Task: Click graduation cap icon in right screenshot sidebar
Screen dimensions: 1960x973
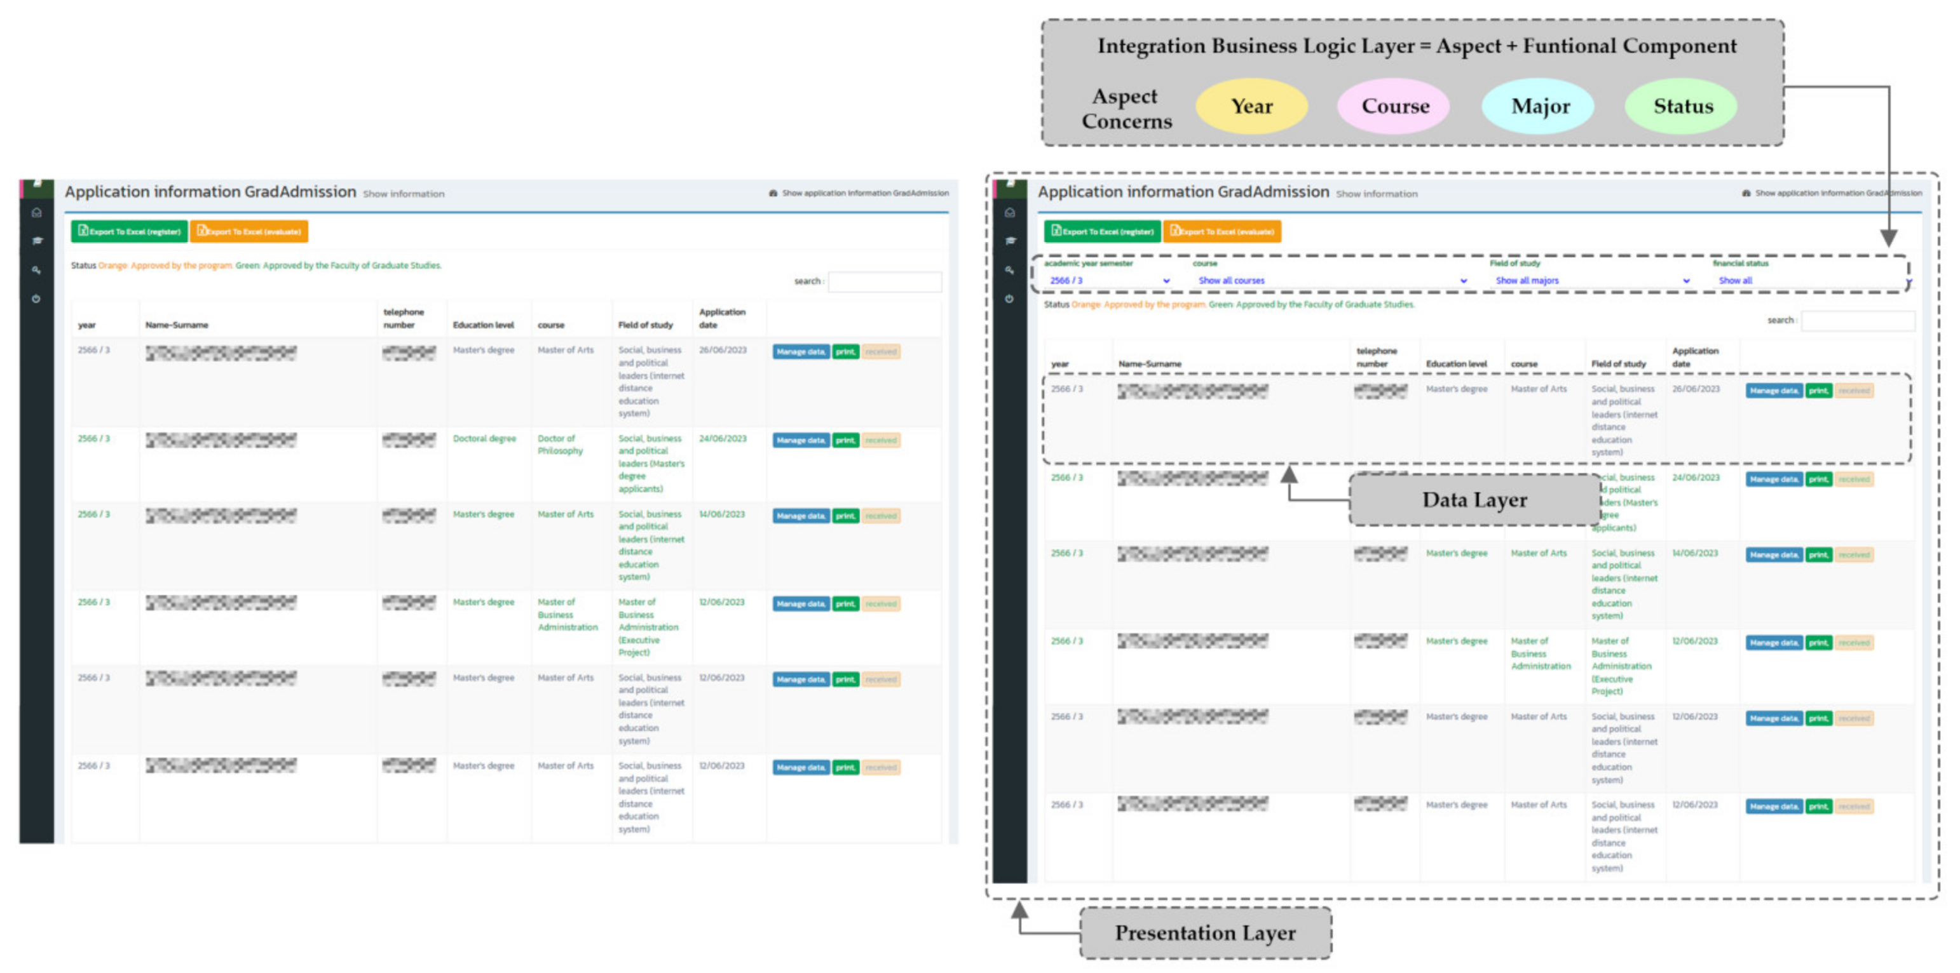Action: point(1010,241)
